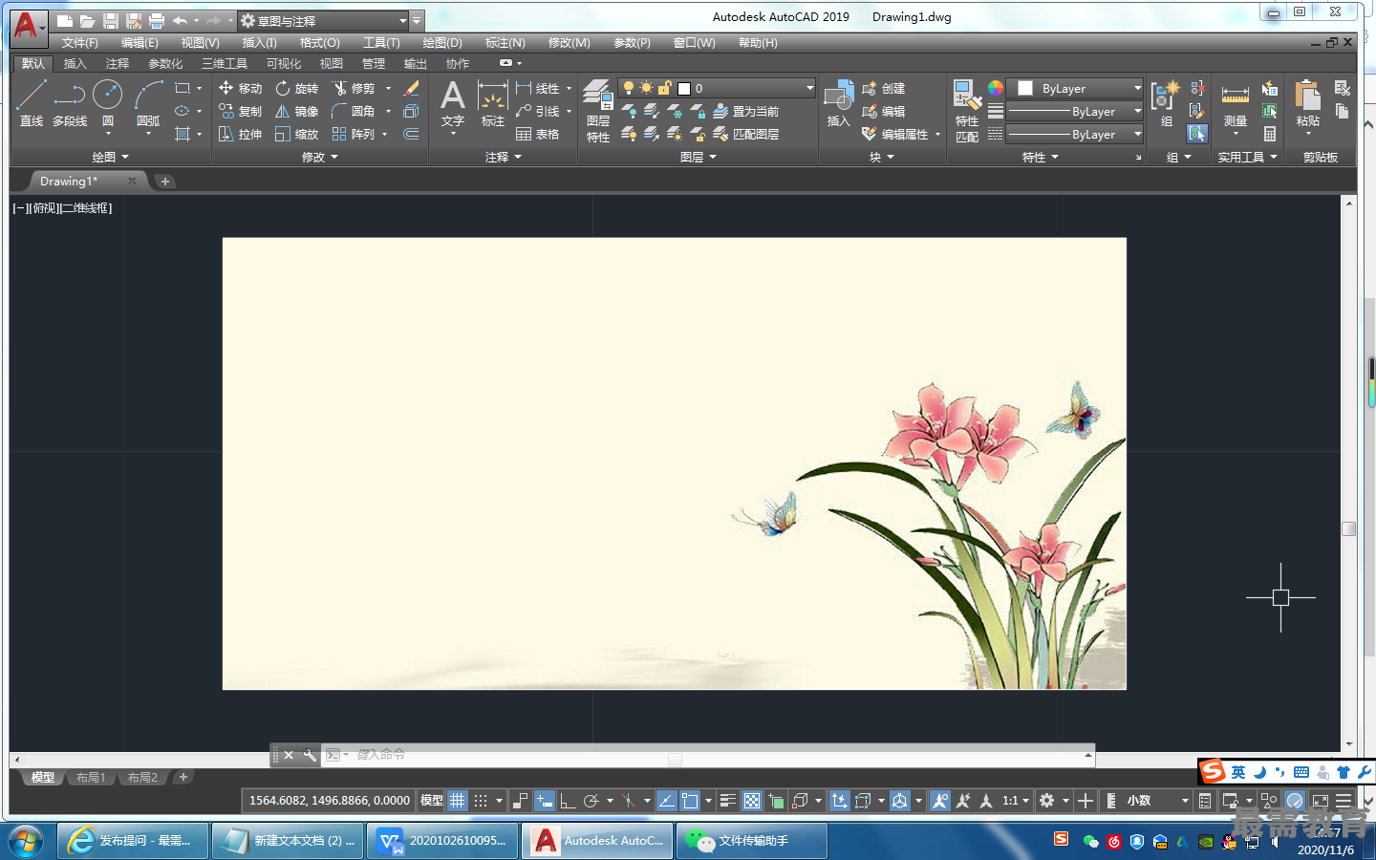Toggle ortho mode in status bar
This screenshot has width=1376, height=860.
[568, 801]
